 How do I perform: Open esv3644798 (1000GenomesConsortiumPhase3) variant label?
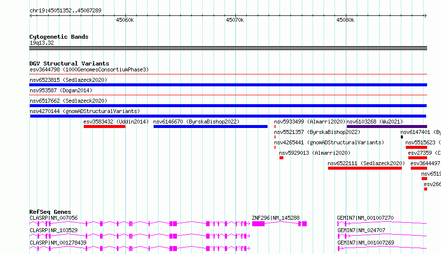tap(89, 69)
